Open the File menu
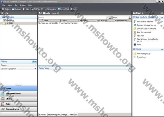This screenshot has width=164, height=117. point(4,5)
